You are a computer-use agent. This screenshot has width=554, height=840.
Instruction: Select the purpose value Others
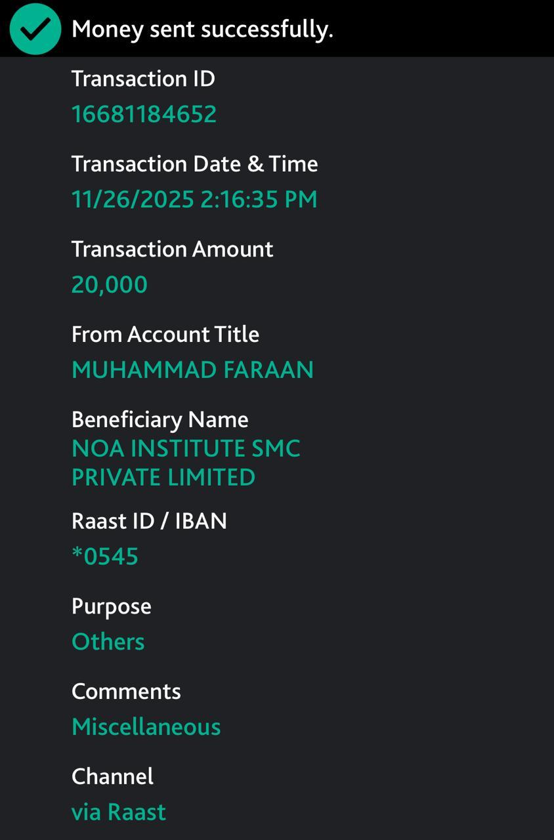[108, 642]
